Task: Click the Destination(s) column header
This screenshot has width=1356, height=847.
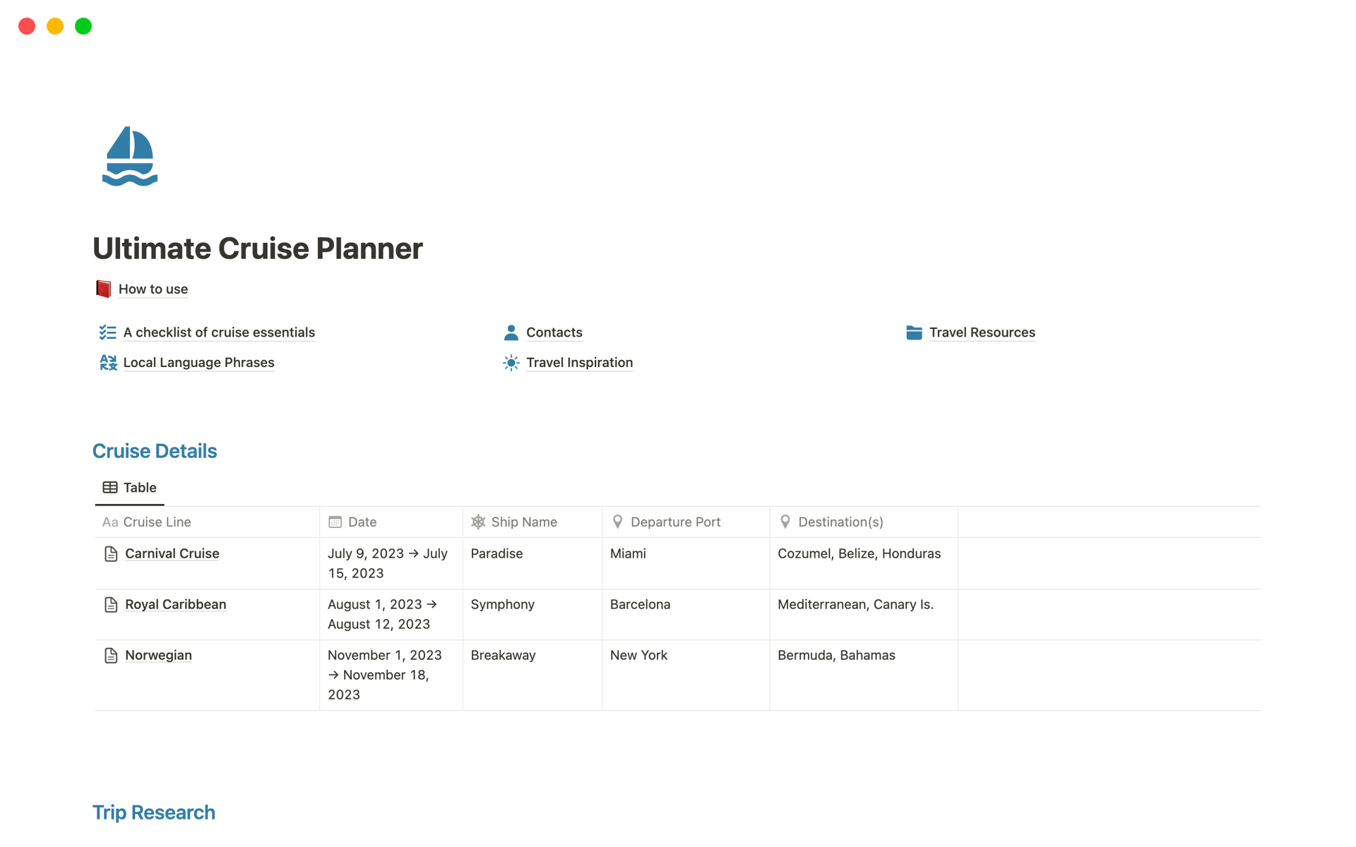Action: (x=840, y=522)
